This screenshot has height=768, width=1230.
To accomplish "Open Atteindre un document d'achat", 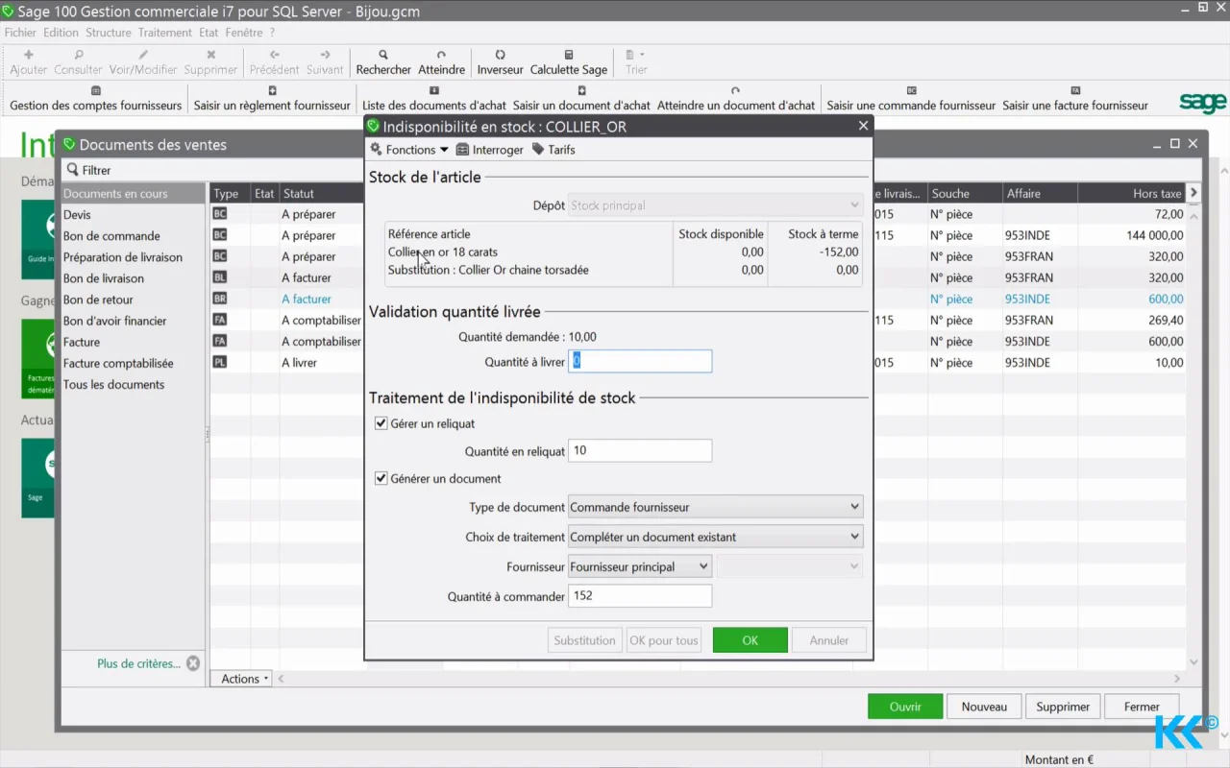I will tap(736, 99).
